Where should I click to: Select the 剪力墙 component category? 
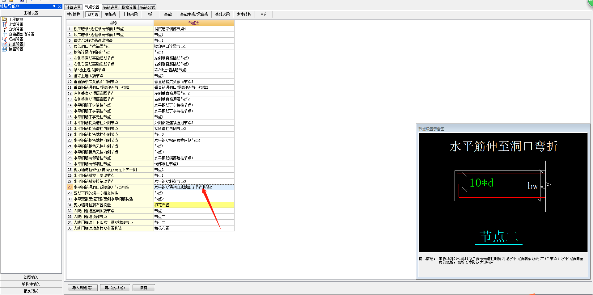click(x=93, y=15)
